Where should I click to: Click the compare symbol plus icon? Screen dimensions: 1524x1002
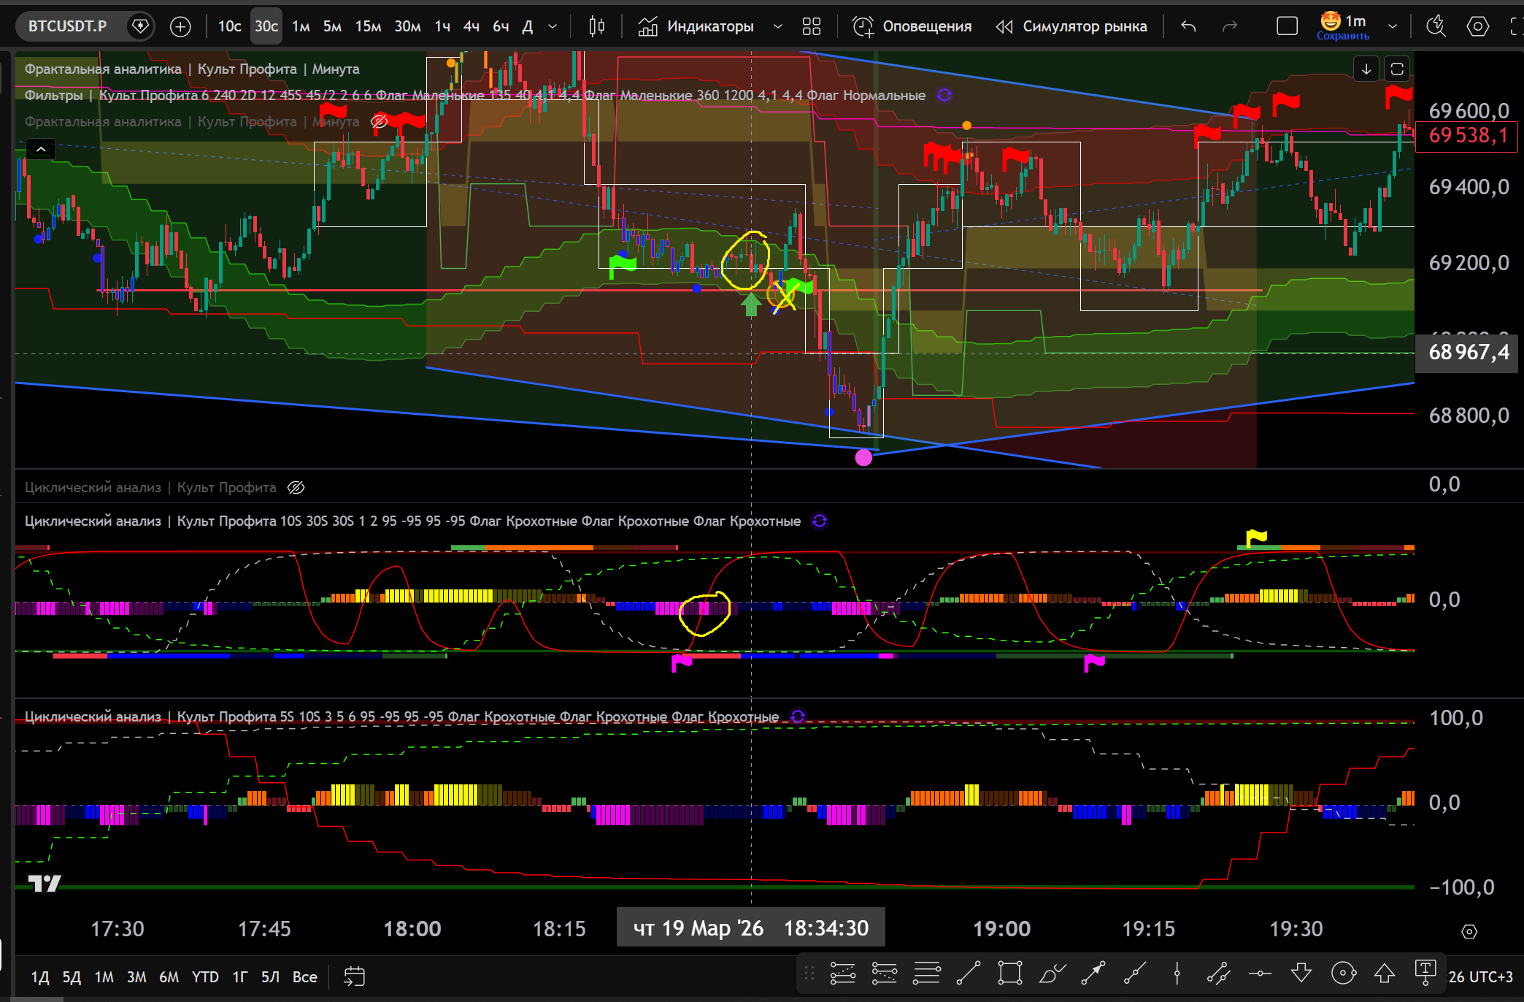pos(180,27)
